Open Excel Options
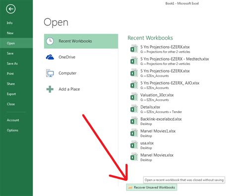 pyautogui.click(x=12, y=130)
